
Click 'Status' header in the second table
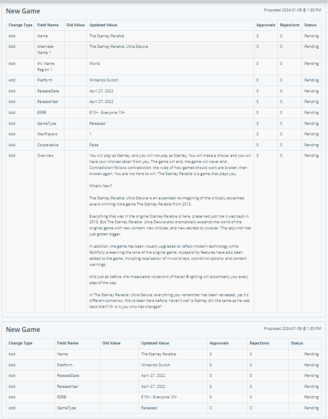[x=297, y=343]
